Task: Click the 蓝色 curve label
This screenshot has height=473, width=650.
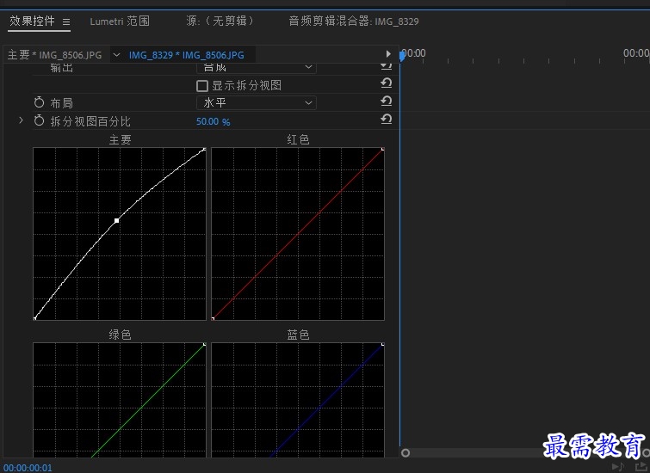Action: coord(298,335)
